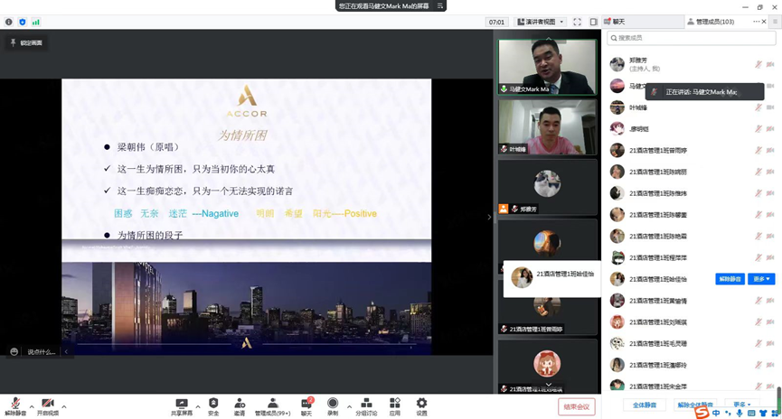Toggle microphone for 郑雅芳 in member list
Viewport: 782px width, 419px height.
point(758,64)
